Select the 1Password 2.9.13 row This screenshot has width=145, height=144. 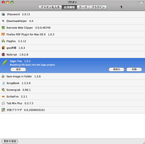[72, 14]
